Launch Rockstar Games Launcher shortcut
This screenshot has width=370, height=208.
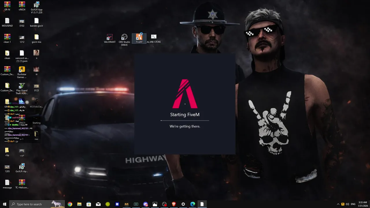pyautogui.click(x=22, y=73)
